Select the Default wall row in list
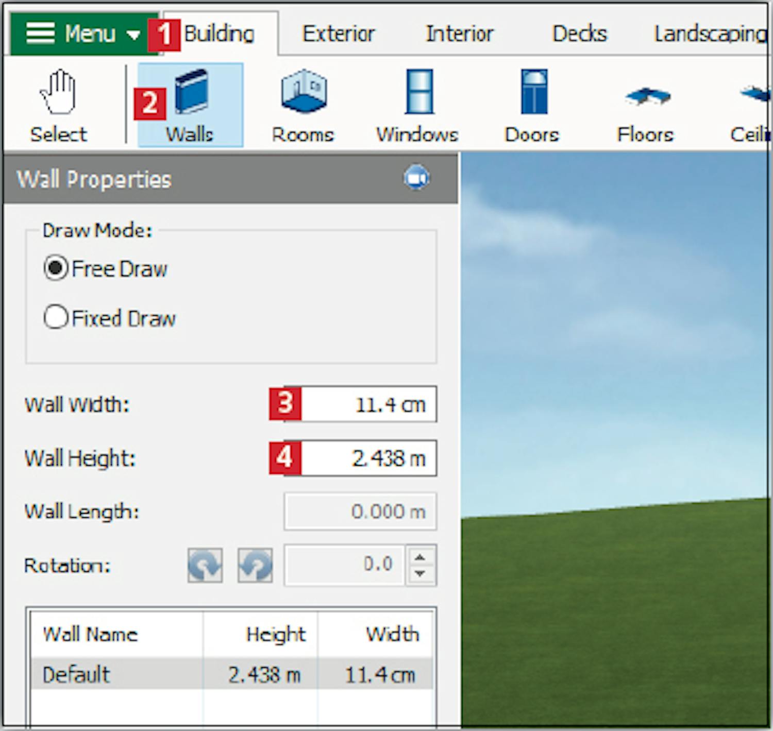Image resolution: width=773 pixels, height=731 pixels. point(231,674)
